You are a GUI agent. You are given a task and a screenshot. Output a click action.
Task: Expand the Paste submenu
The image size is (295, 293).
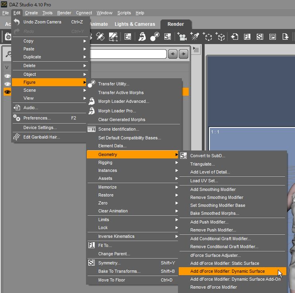[x=49, y=49]
